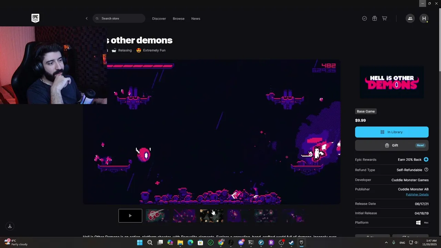Viewport: 441px width, 248px height.
Task: Open the Cuddle Monster AB publisher link
Action: click(413, 189)
